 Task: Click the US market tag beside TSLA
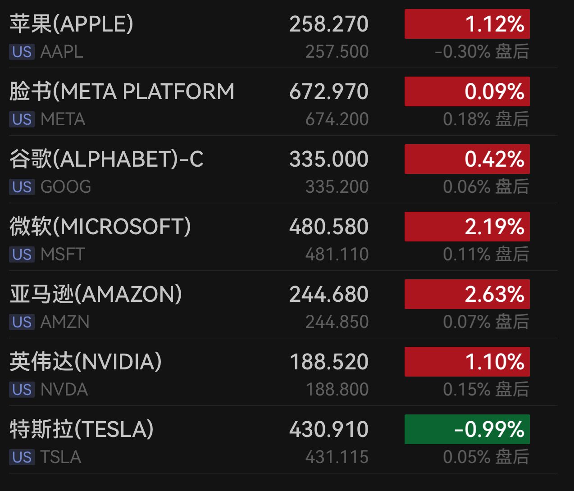(x=22, y=457)
